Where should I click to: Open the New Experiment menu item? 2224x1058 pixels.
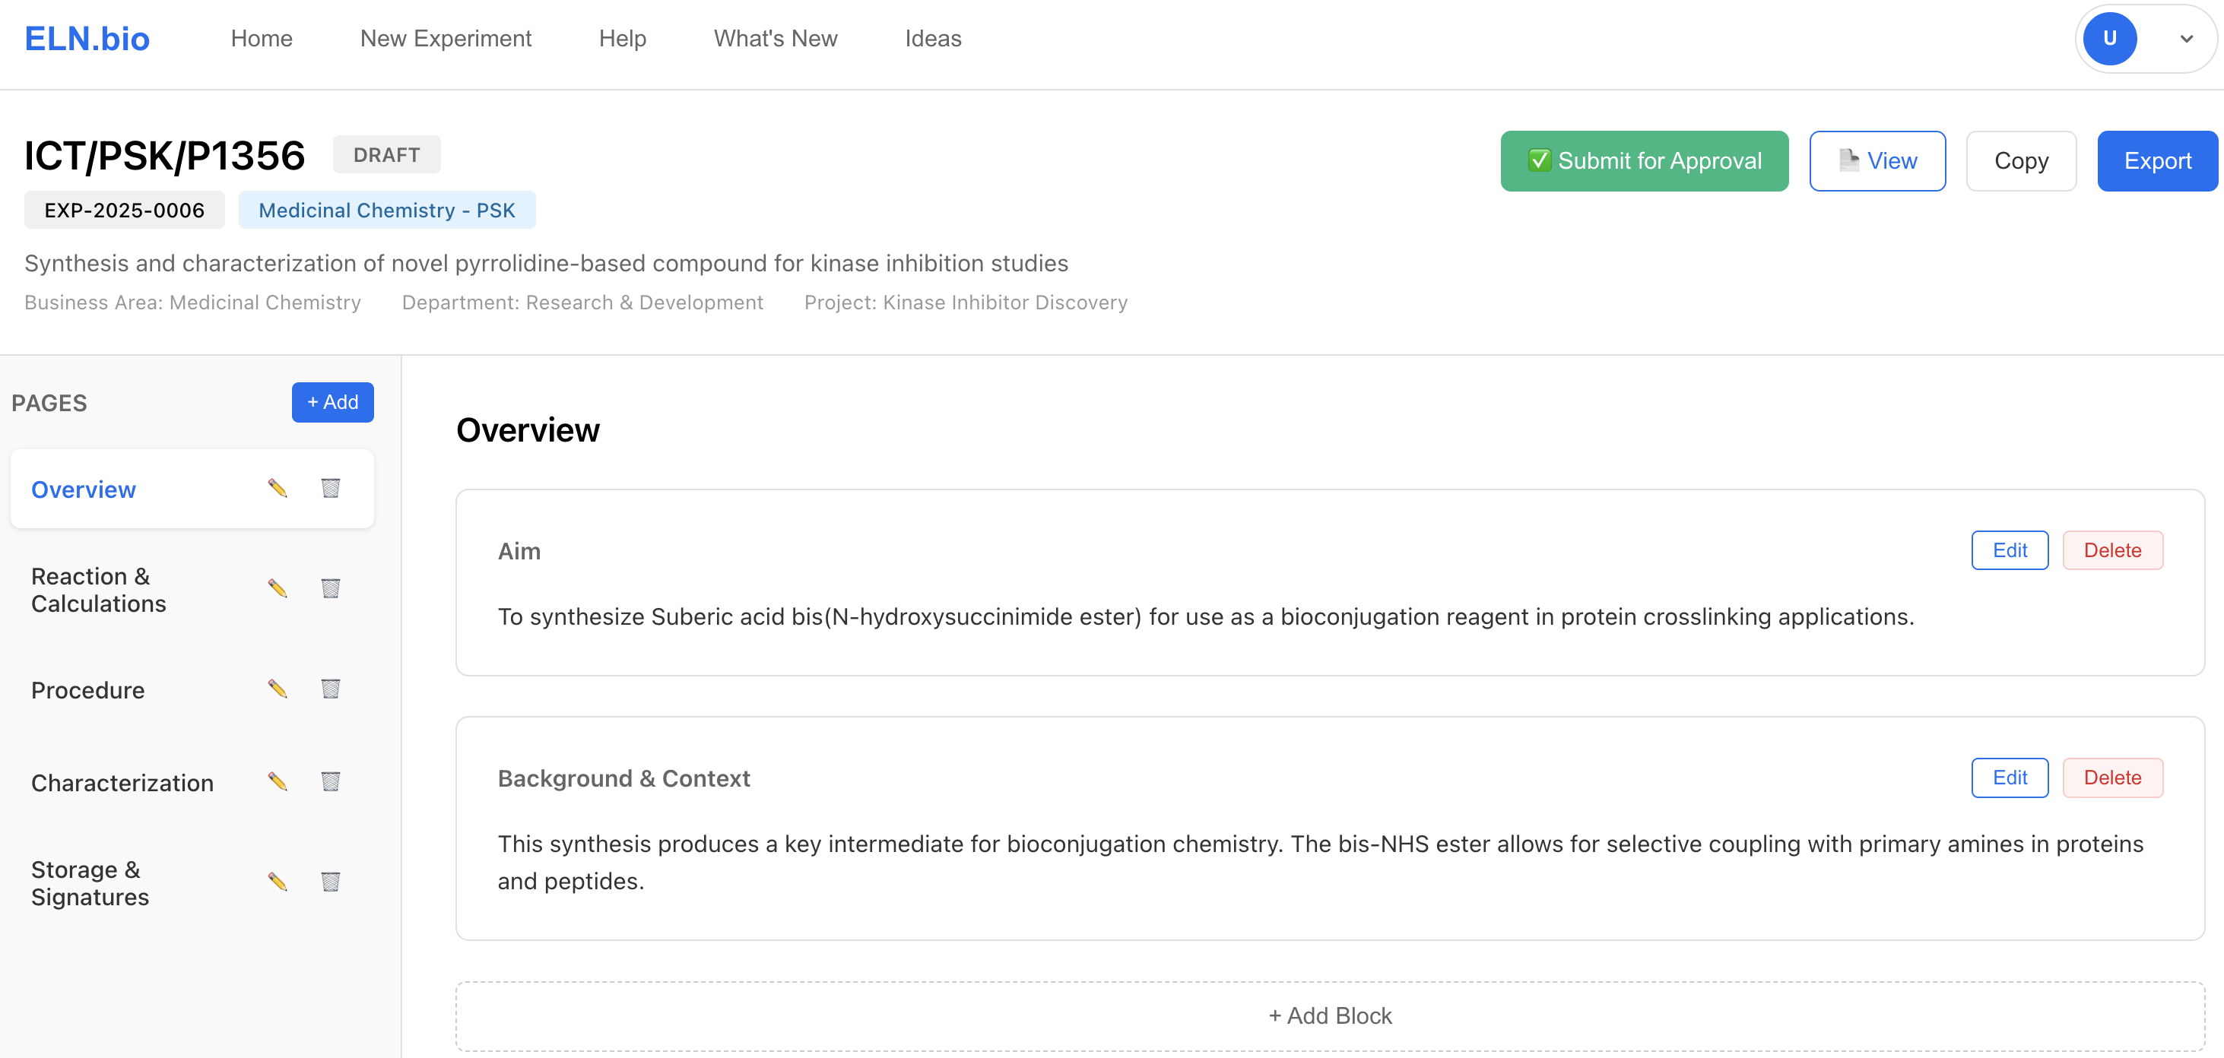click(446, 39)
